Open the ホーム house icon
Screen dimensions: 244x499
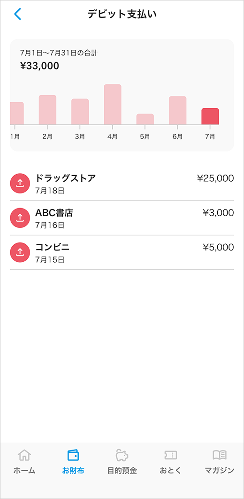pyautogui.click(x=24, y=455)
